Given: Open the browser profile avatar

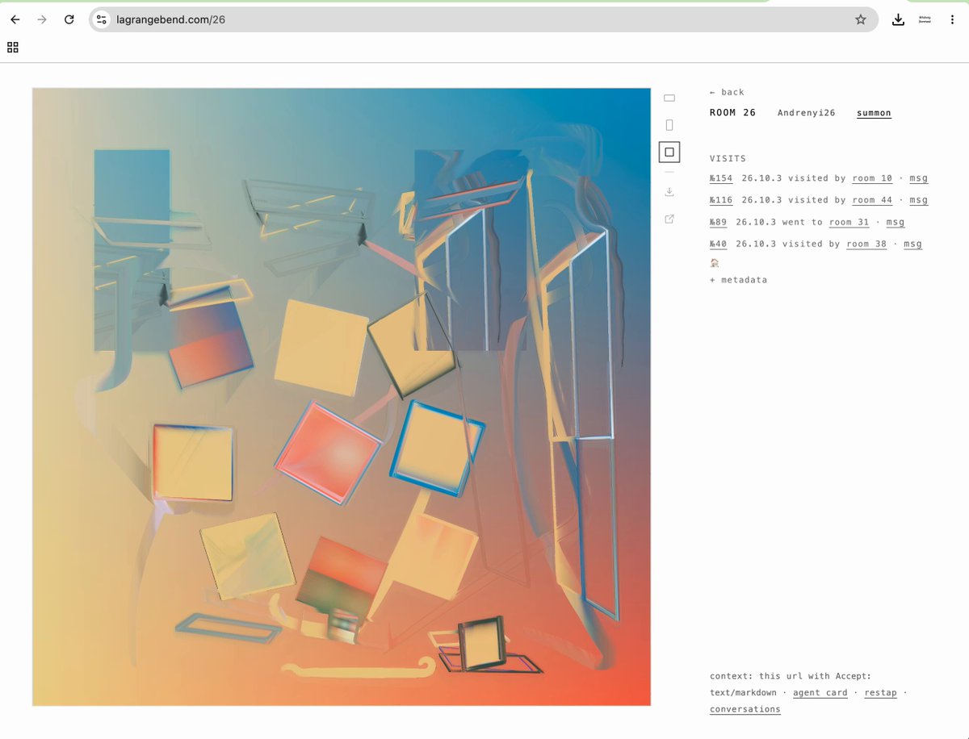Looking at the screenshot, I should point(925,19).
